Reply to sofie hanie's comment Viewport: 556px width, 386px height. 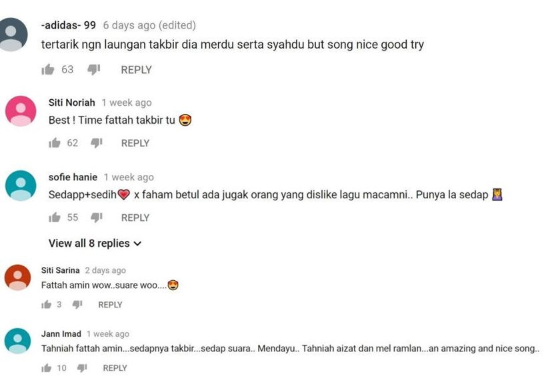coord(135,218)
